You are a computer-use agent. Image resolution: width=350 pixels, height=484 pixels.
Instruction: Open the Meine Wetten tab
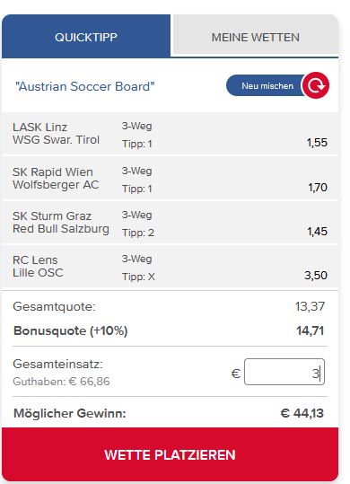(256, 37)
